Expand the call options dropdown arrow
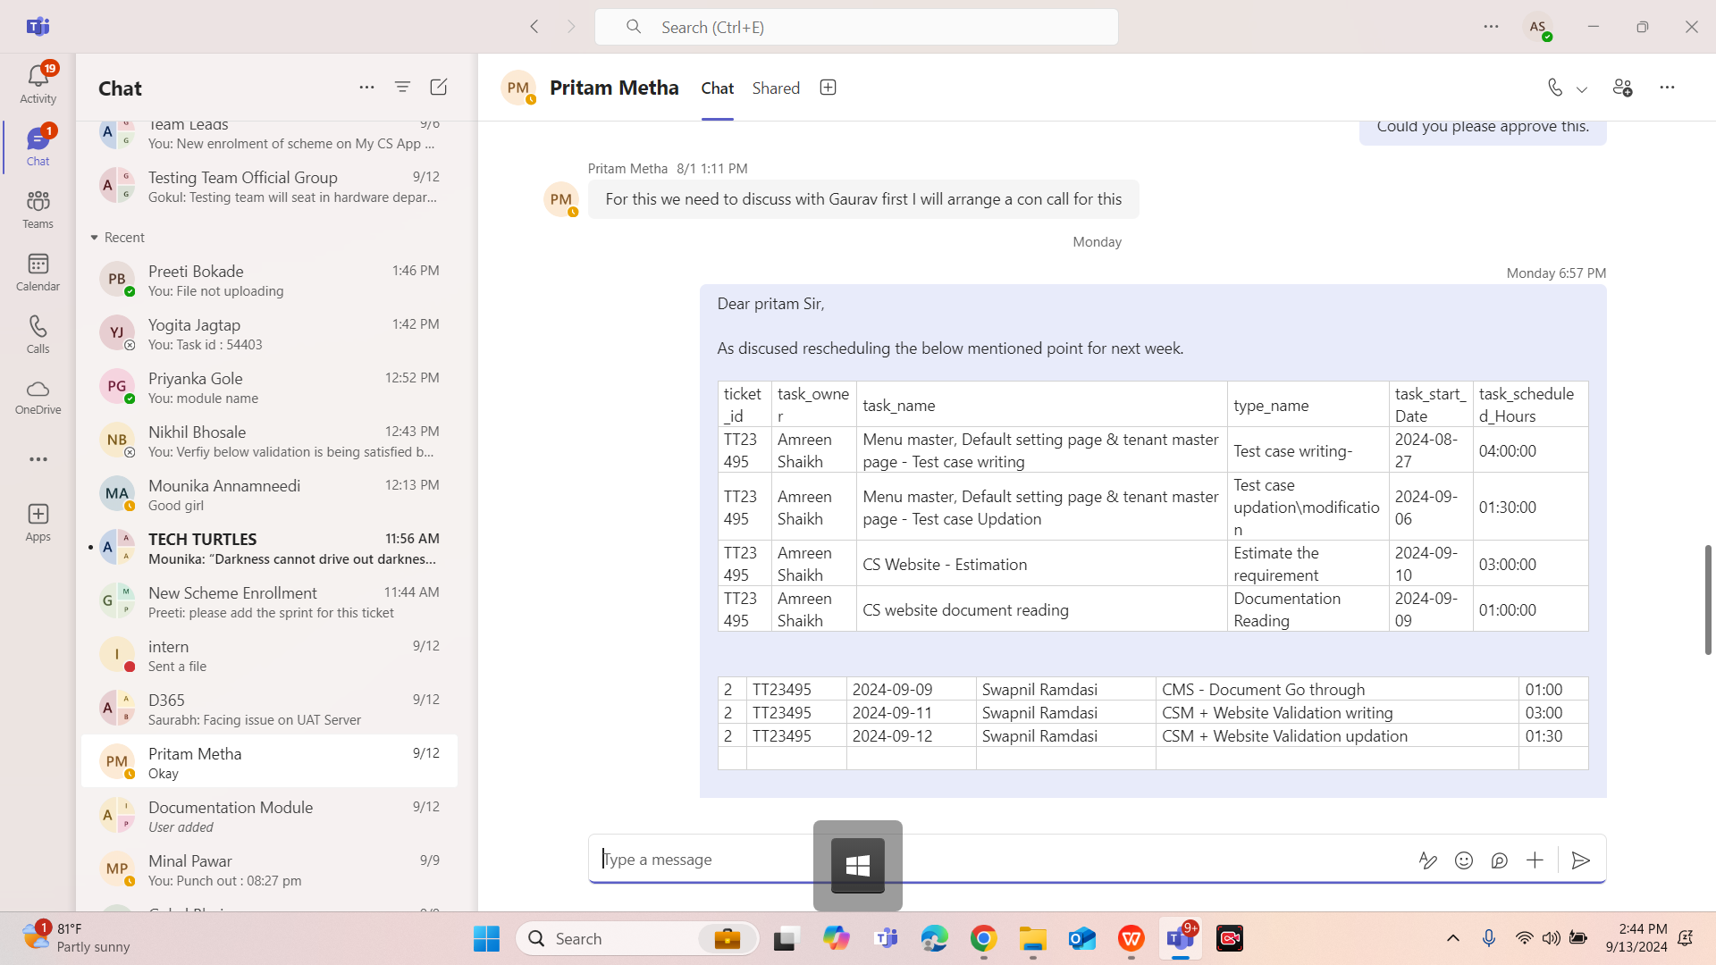The height and width of the screenshot is (965, 1716). coord(1582,88)
